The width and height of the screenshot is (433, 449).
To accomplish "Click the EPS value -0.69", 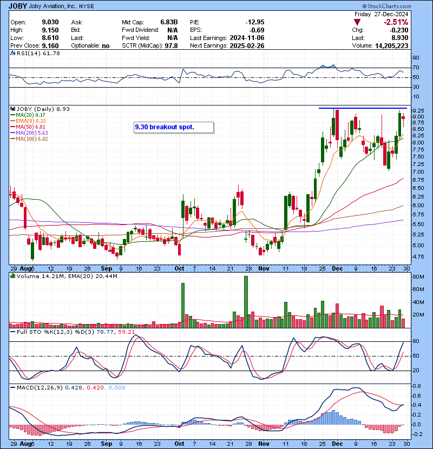I will 257,30.
